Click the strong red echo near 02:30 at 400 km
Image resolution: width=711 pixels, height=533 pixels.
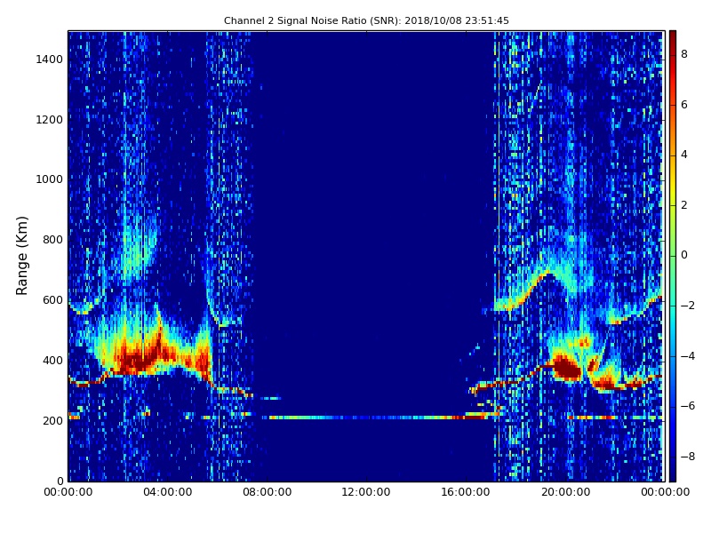(x=136, y=361)
